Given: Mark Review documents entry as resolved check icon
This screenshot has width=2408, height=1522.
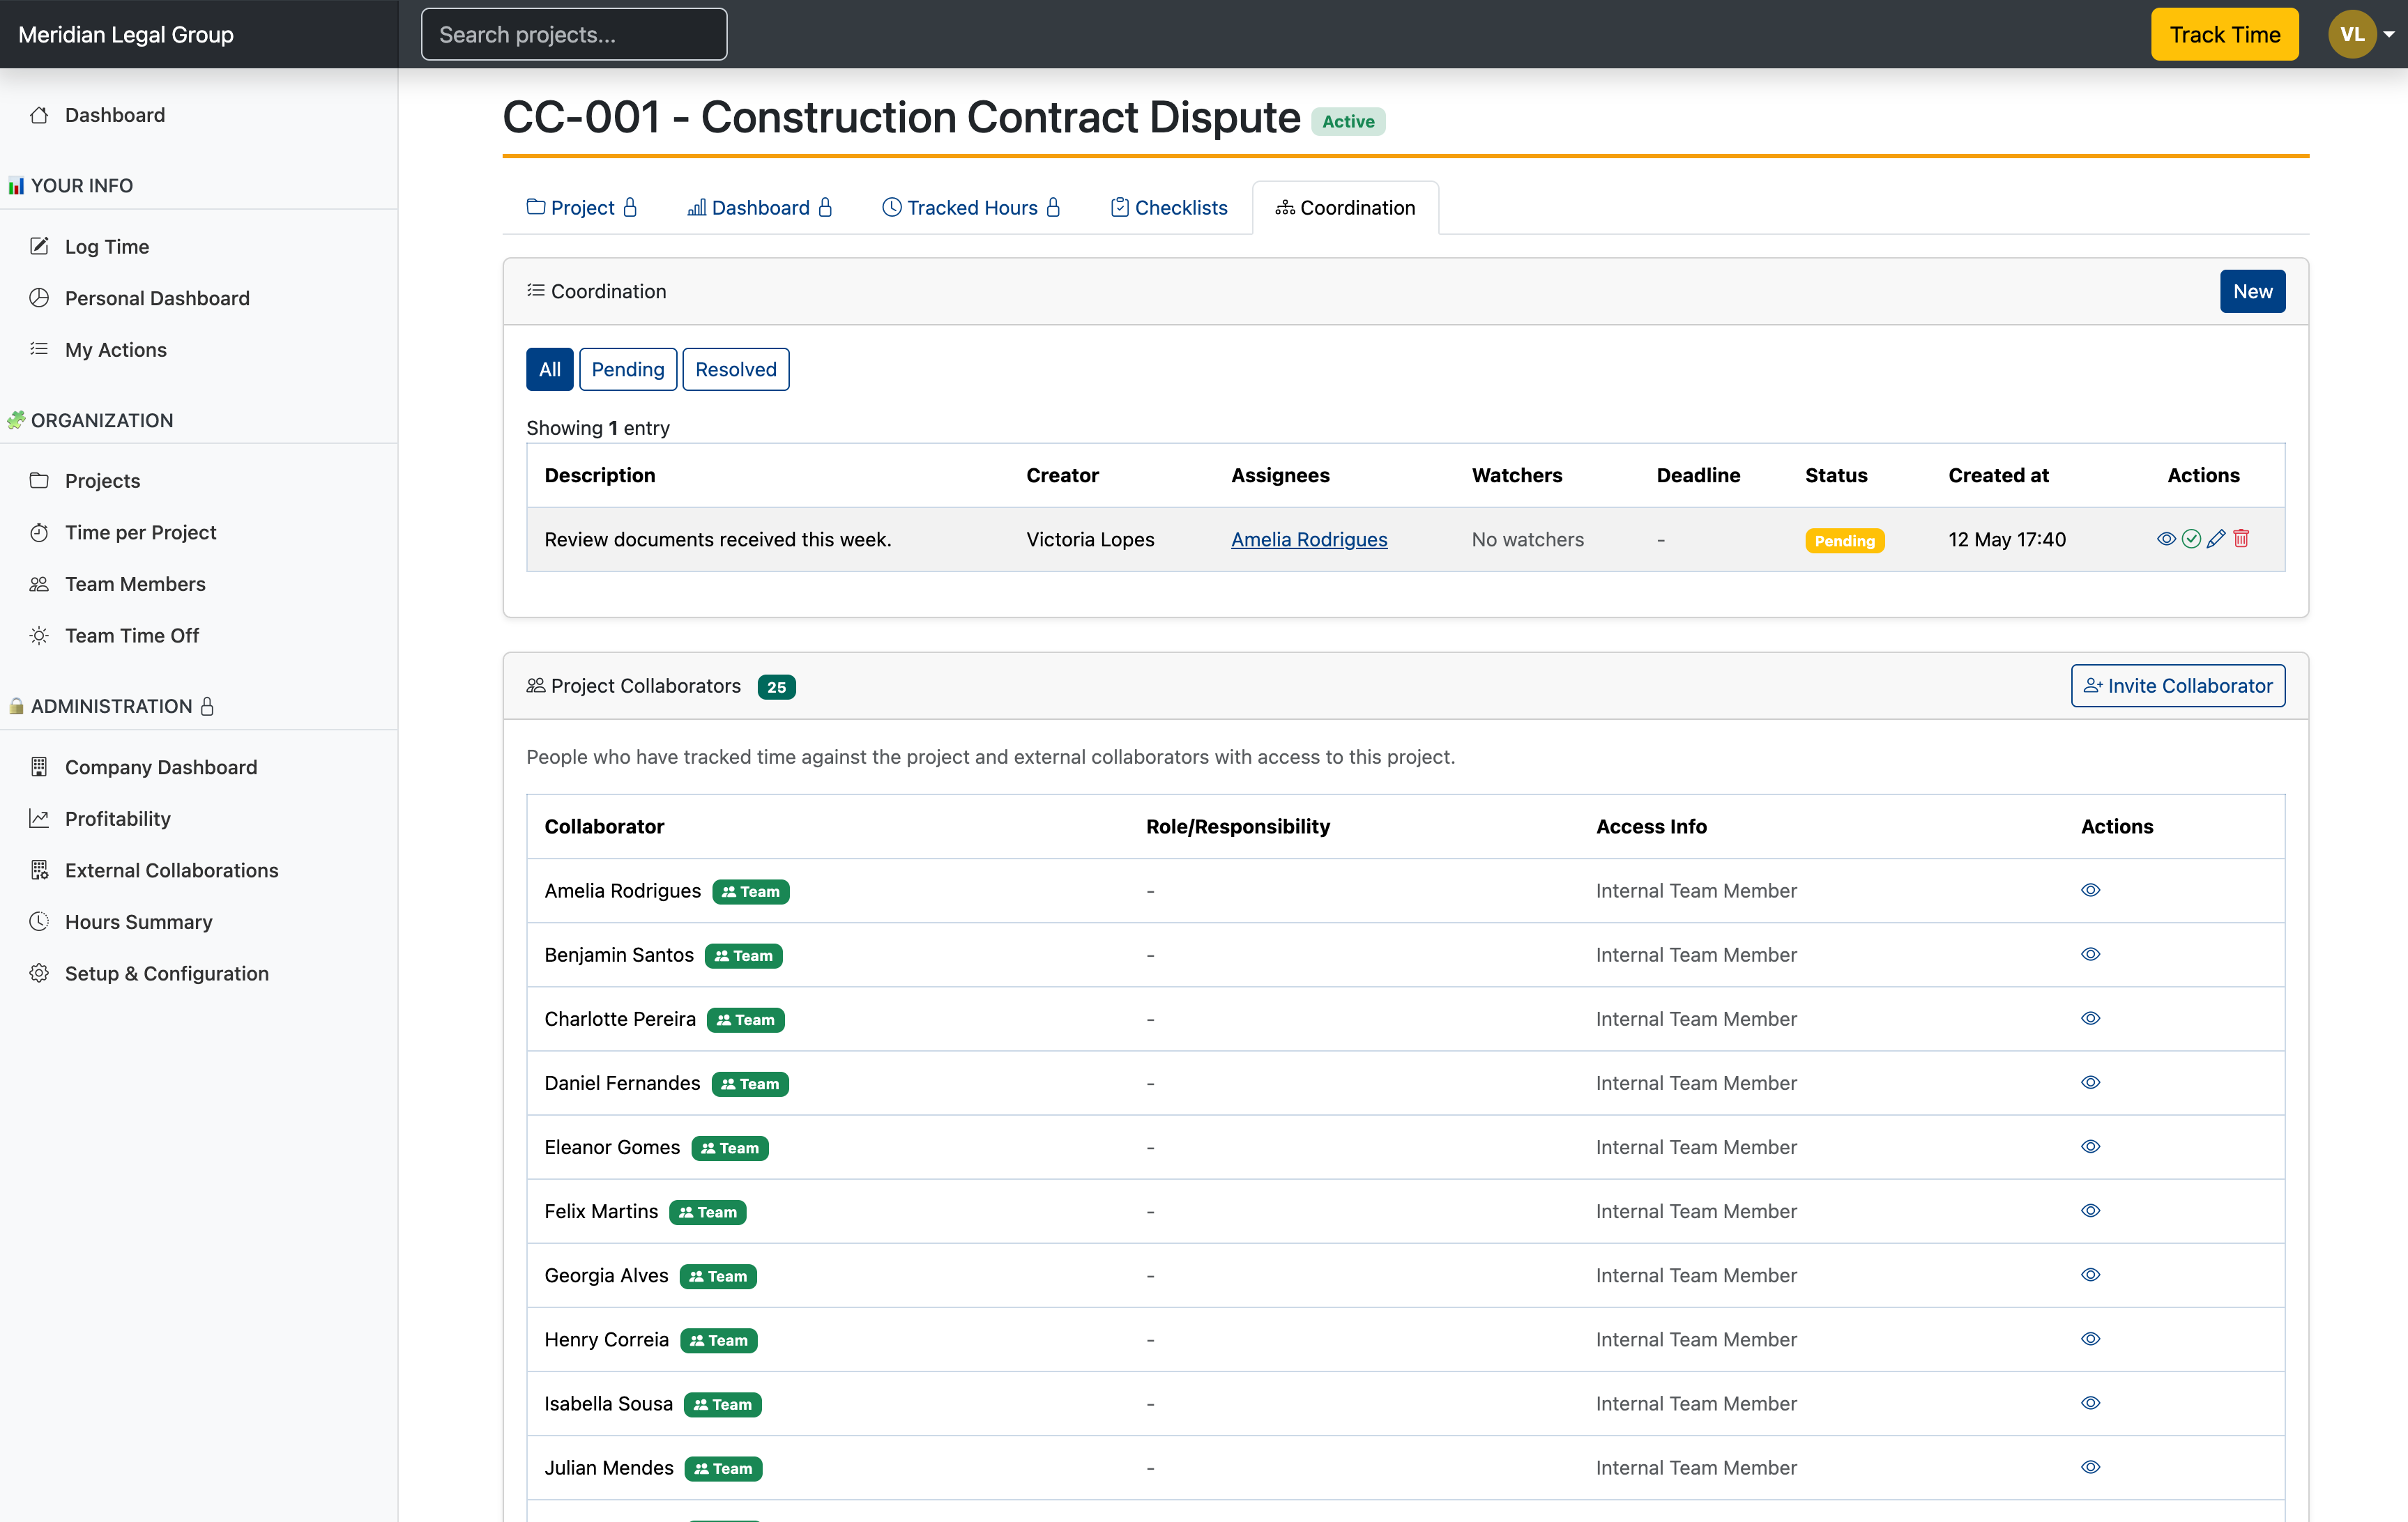Looking at the screenshot, I should click(2191, 539).
